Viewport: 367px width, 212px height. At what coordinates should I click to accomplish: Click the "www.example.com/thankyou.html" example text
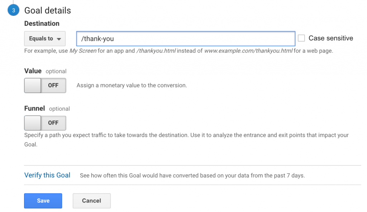point(248,51)
